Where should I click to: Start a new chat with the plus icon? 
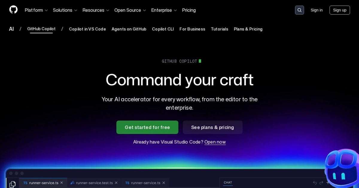coord(328,182)
